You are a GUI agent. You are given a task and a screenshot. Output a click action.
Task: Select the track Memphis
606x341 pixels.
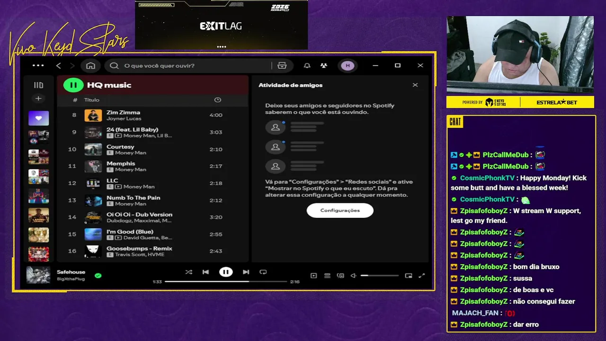click(x=121, y=163)
